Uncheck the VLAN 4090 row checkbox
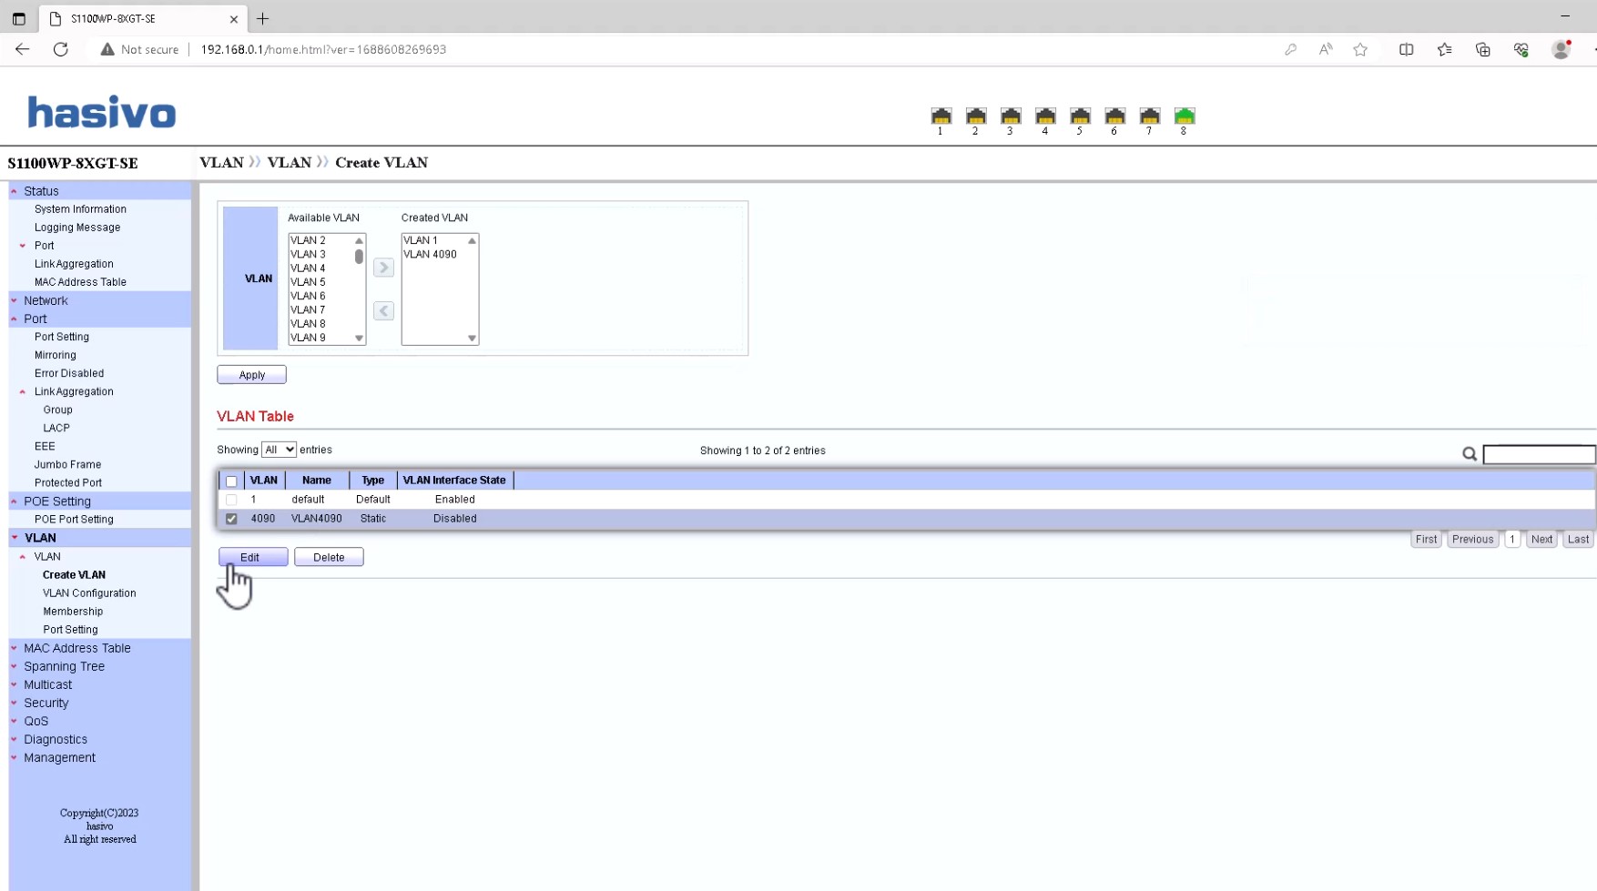 (x=231, y=519)
